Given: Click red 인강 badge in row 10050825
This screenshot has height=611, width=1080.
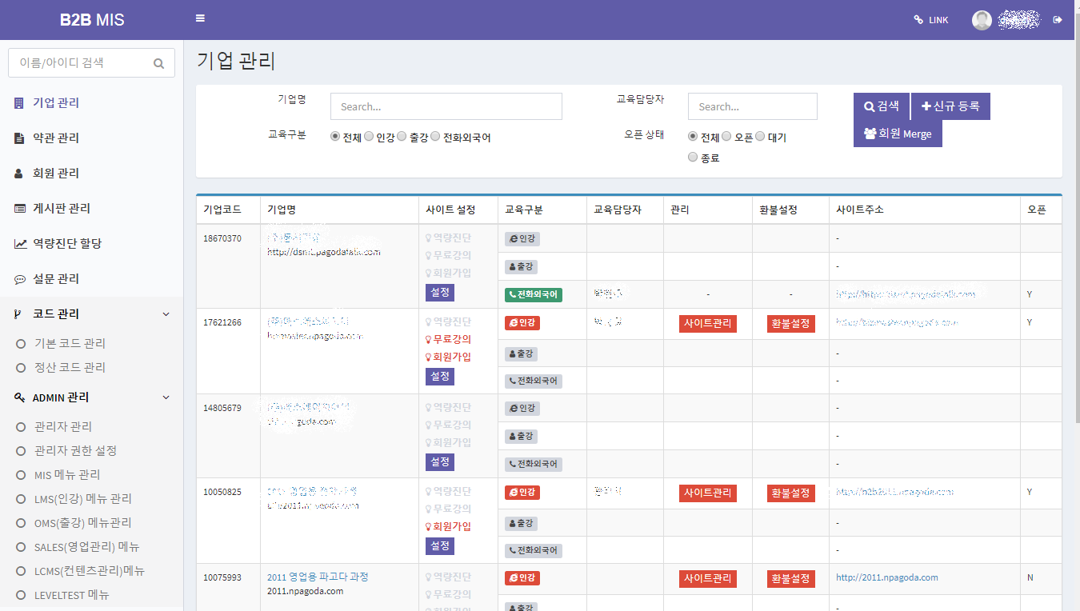Looking at the screenshot, I should tap(522, 493).
